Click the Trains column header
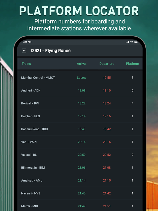This screenshot has width=158, height=211. pos(26,64)
